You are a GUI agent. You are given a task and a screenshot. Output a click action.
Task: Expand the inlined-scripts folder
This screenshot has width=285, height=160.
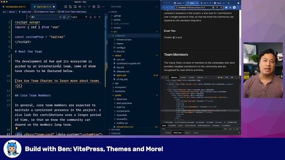click(124, 40)
